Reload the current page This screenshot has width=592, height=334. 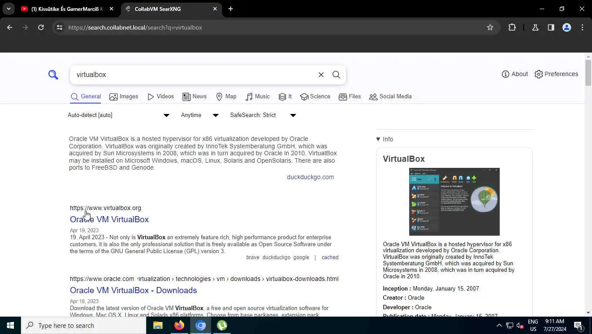pos(41,27)
